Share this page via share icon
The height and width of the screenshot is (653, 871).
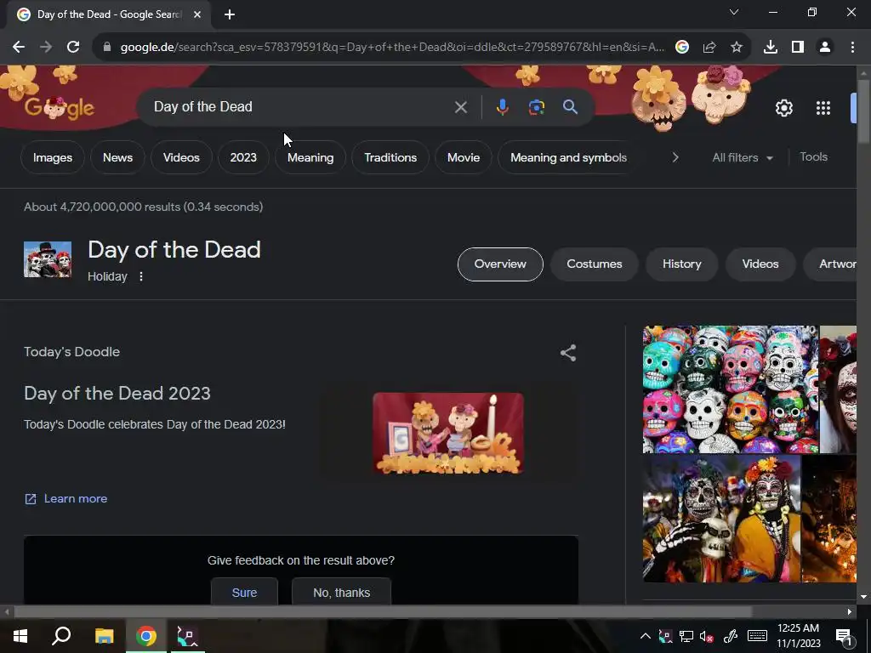[709, 48]
